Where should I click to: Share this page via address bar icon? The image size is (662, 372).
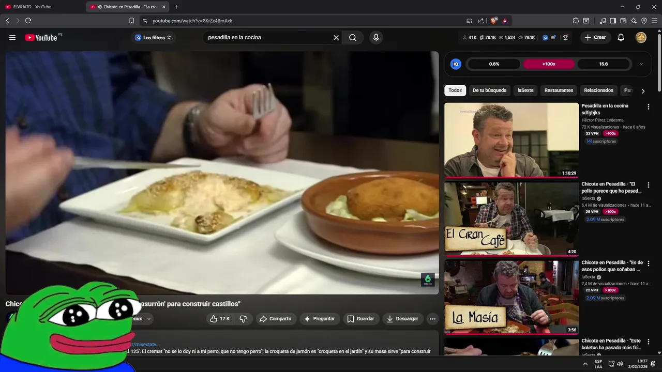481,21
